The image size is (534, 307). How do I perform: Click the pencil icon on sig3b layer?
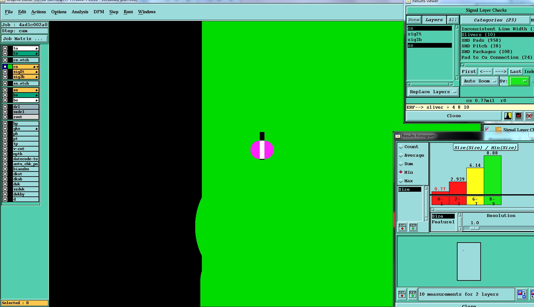point(37,77)
